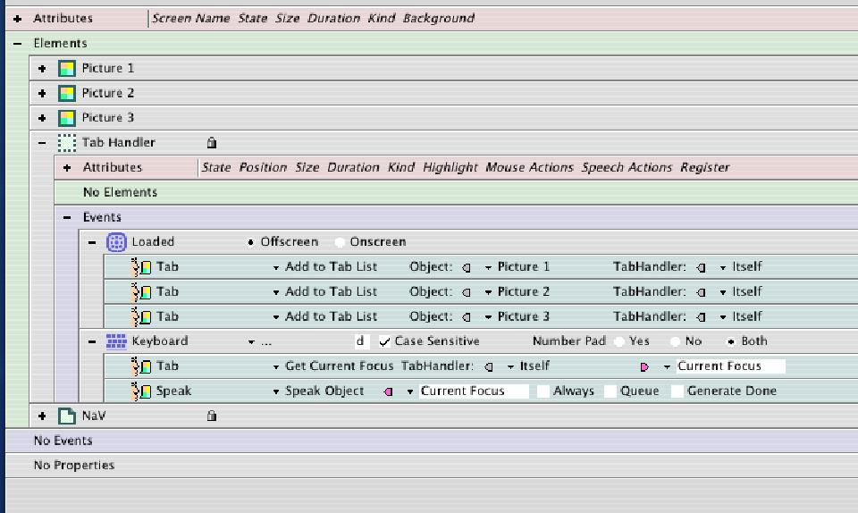858x513 pixels.
Task: Open the Background attribute of screen
Action: 438,18
